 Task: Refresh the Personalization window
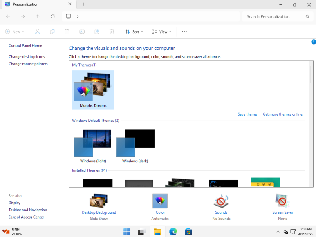pyautogui.click(x=53, y=16)
